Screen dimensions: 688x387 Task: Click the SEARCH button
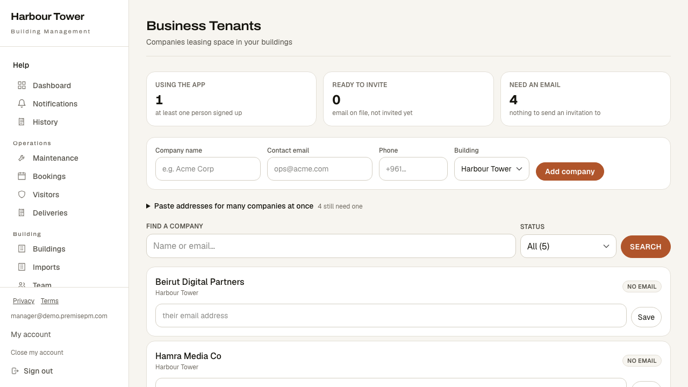(x=646, y=247)
